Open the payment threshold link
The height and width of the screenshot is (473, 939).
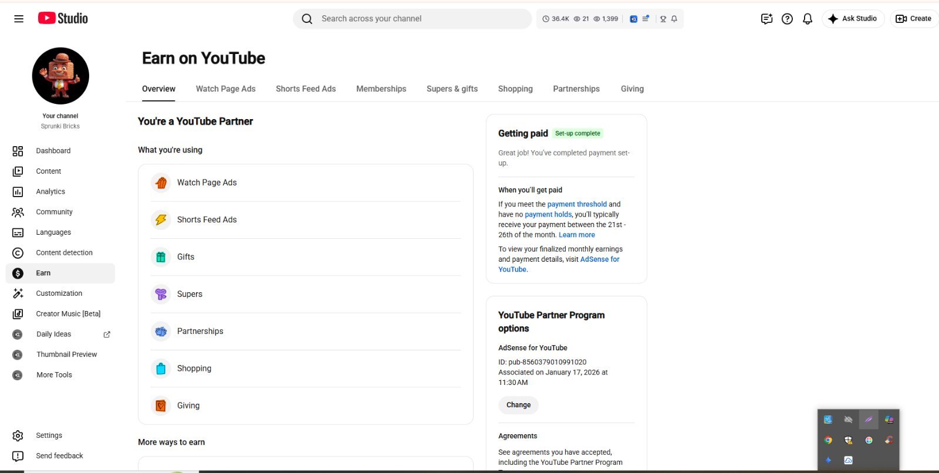tap(577, 204)
